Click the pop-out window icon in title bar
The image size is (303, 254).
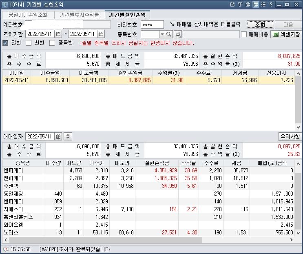(x=232, y=4)
